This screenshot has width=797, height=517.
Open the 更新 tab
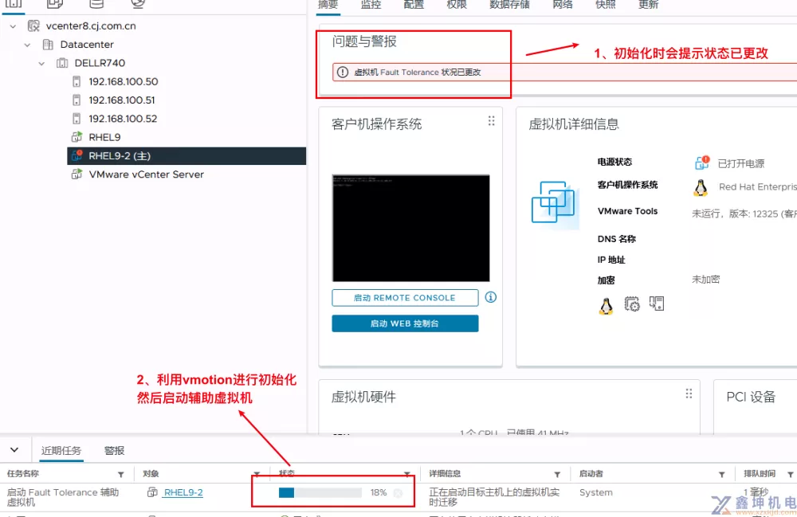[x=648, y=5]
